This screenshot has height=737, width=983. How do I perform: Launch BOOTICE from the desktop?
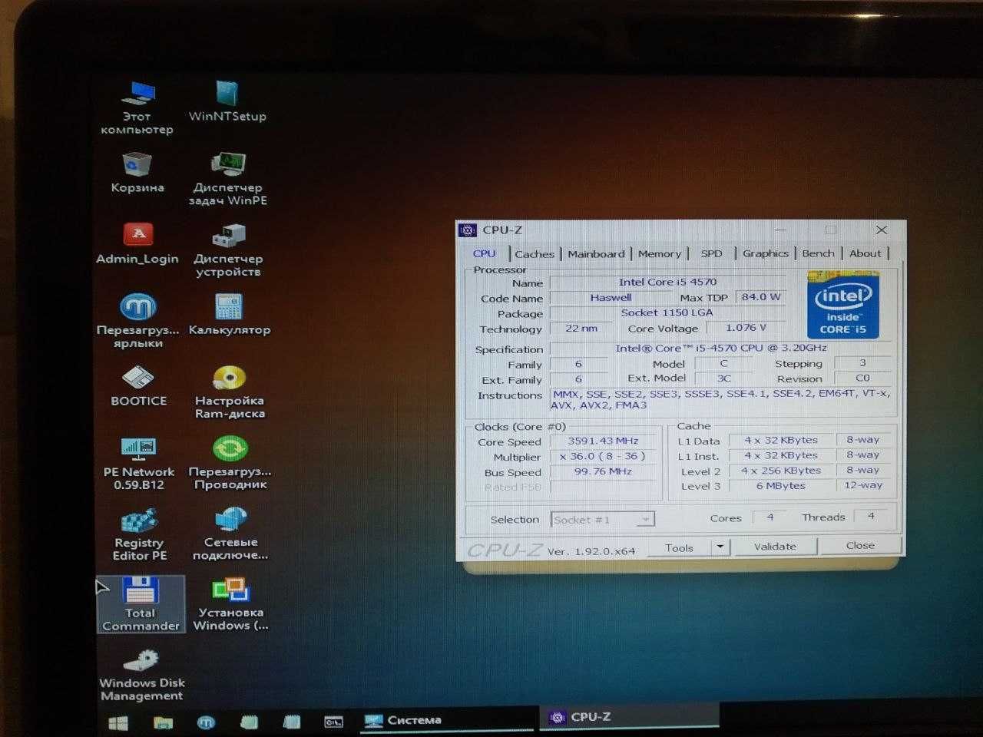(138, 385)
